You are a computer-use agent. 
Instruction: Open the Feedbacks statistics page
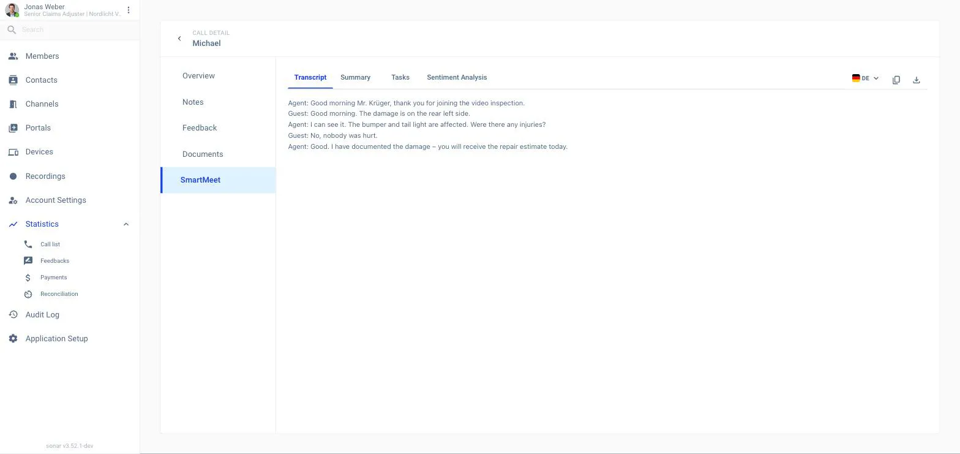pyautogui.click(x=54, y=261)
